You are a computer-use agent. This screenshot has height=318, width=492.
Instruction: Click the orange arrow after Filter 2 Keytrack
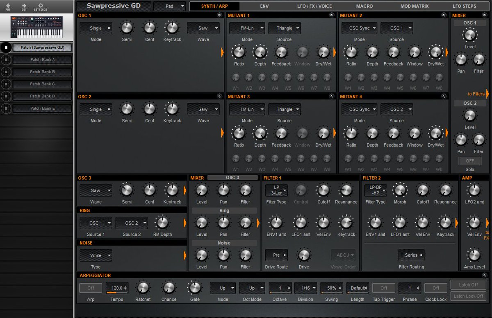click(457, 223)
